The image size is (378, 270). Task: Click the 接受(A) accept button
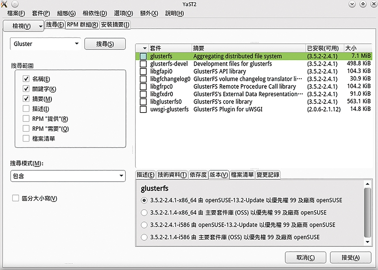[350, 258]
